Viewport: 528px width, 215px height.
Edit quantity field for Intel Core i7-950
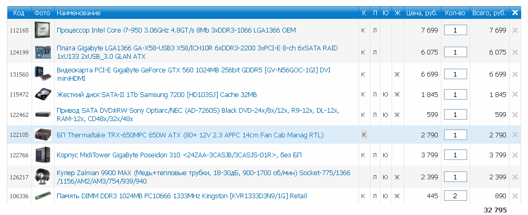click(455, 30)
